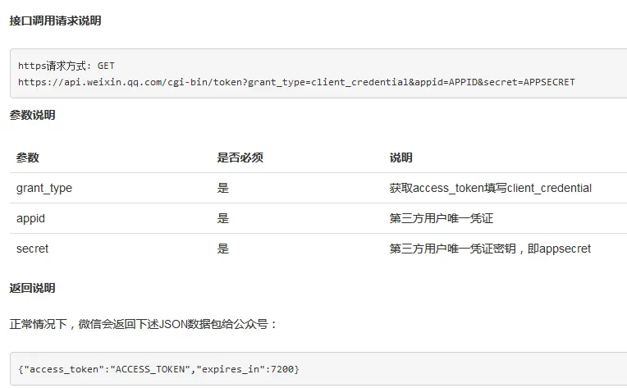
Task: Select the secret parameter cell
Action: pos(32,249)
